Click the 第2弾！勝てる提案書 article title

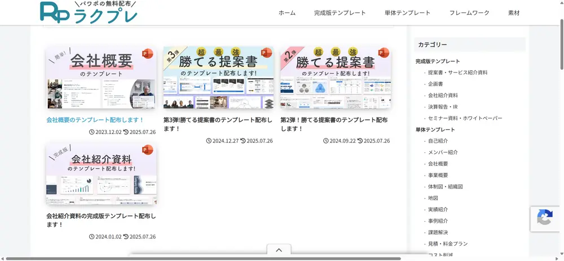[x=335, y=124]
